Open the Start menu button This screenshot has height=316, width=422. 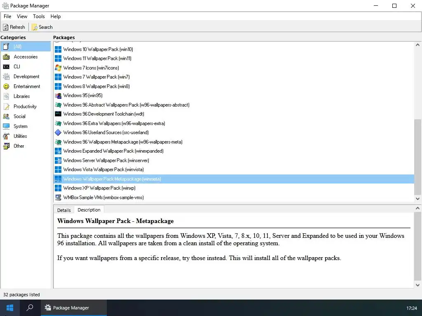click(x=10, y=308)
